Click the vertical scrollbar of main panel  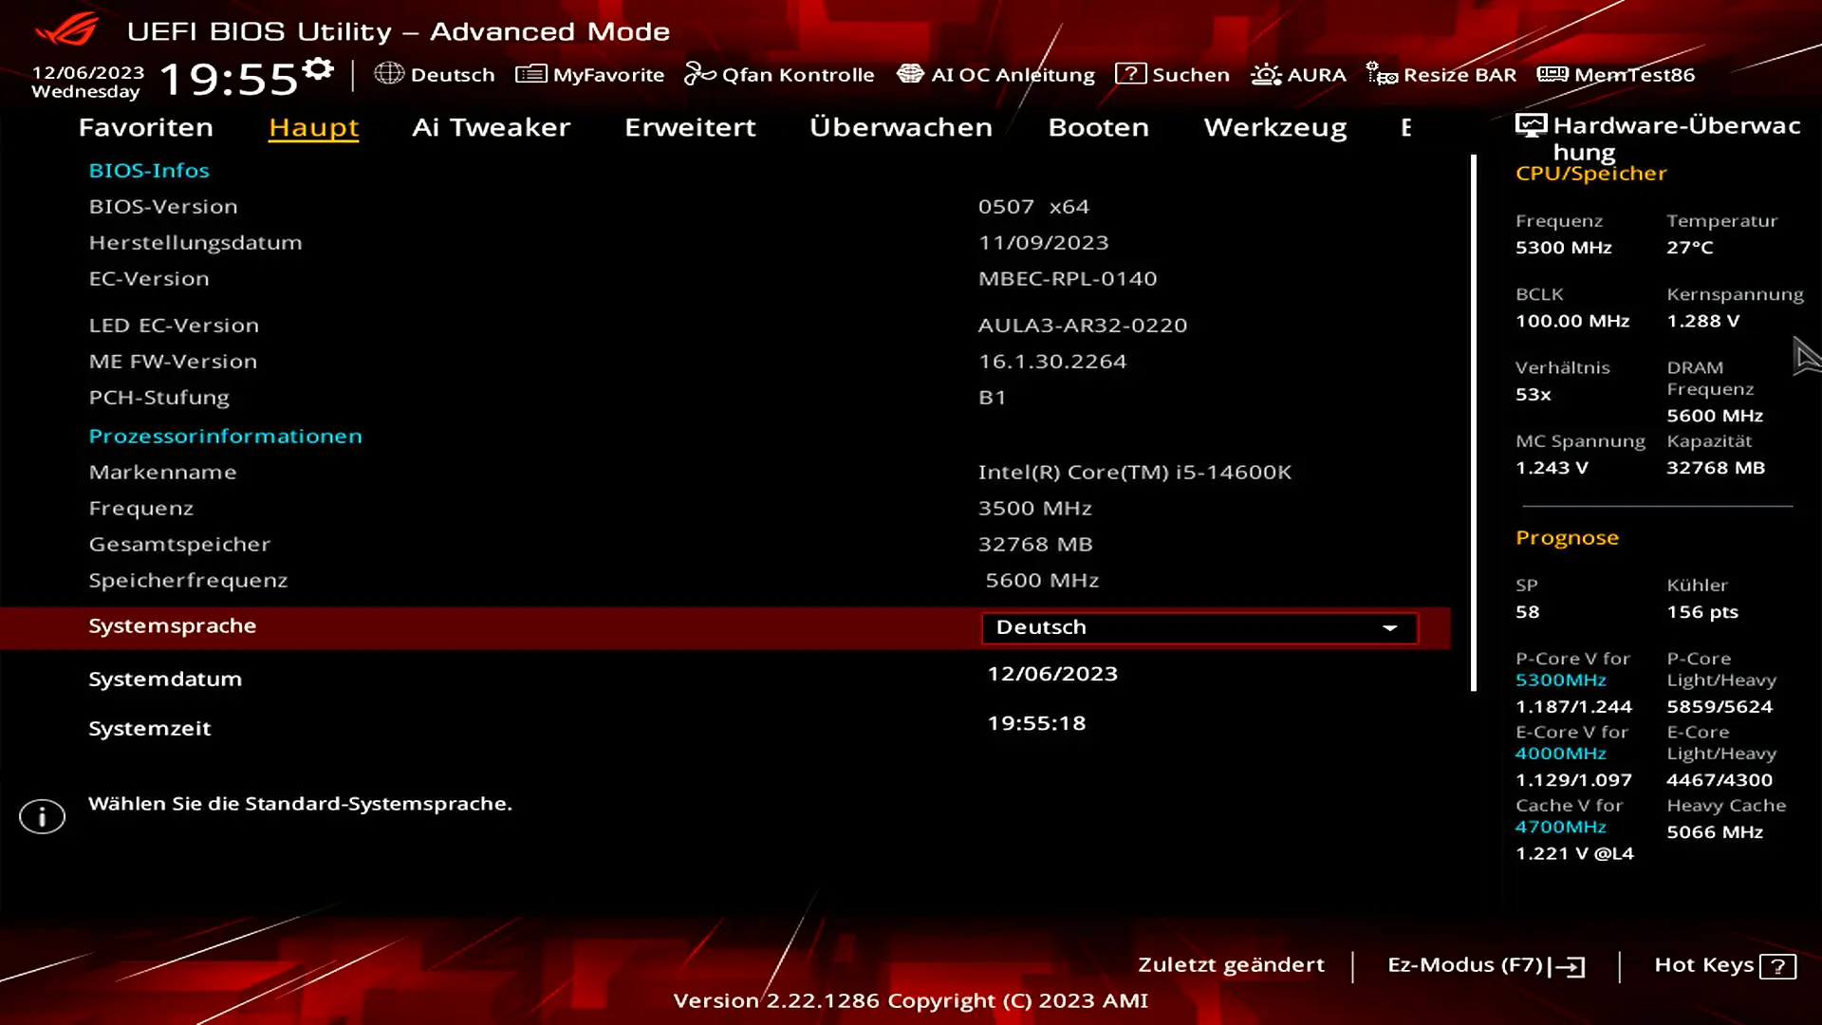1474,422
